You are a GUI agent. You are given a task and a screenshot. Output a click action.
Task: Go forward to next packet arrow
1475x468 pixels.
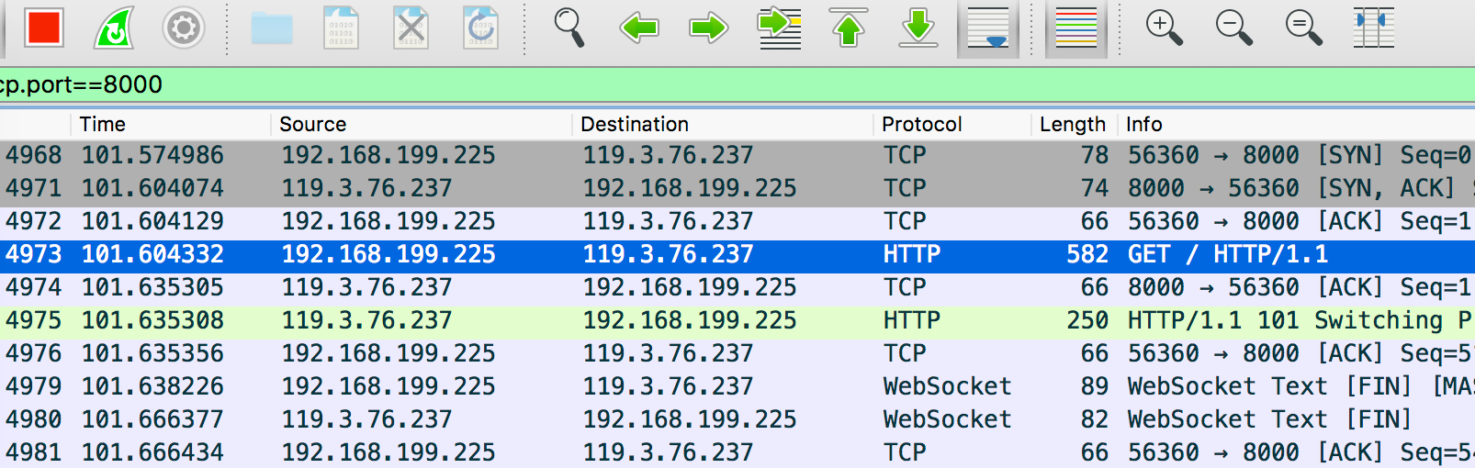pos(708,28)
